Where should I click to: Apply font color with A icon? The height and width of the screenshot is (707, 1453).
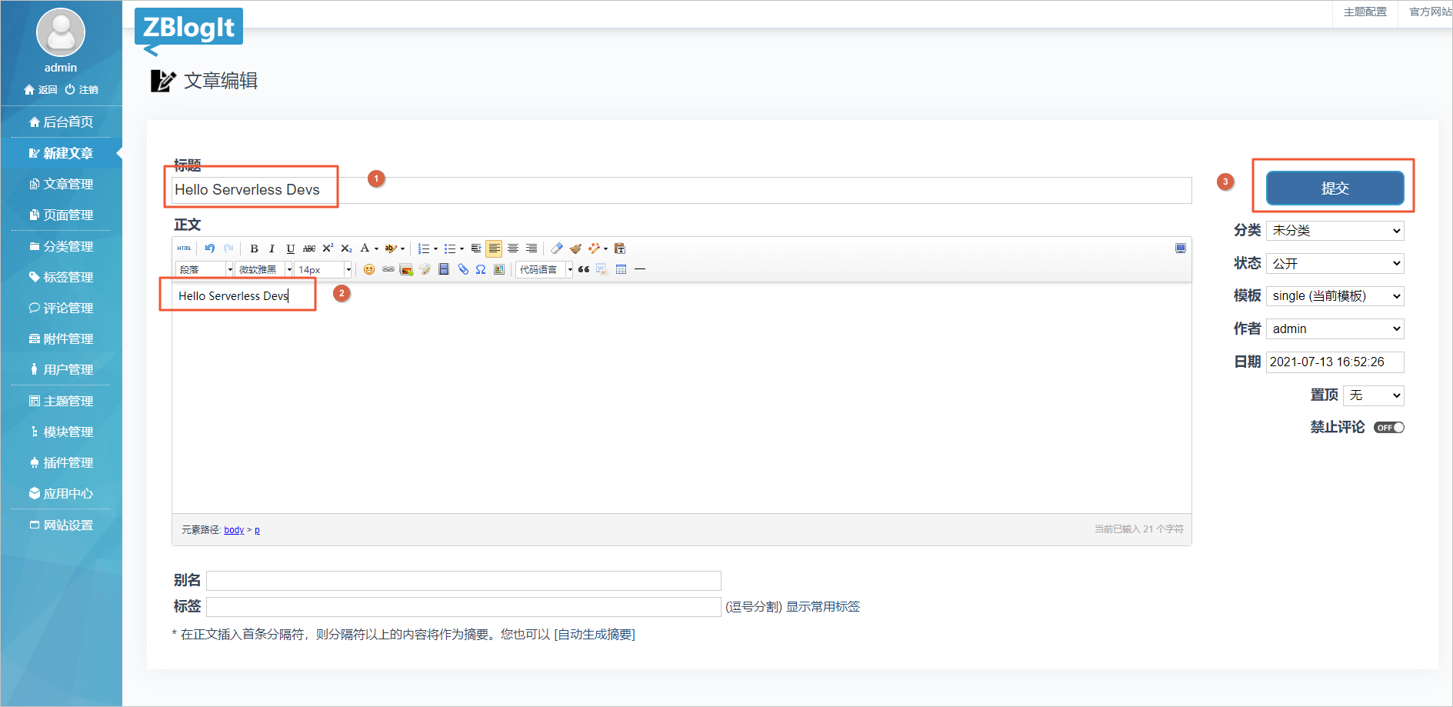365,248
